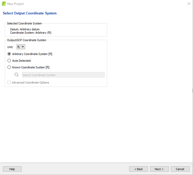Cancel the new project wizard

(180, 169)
